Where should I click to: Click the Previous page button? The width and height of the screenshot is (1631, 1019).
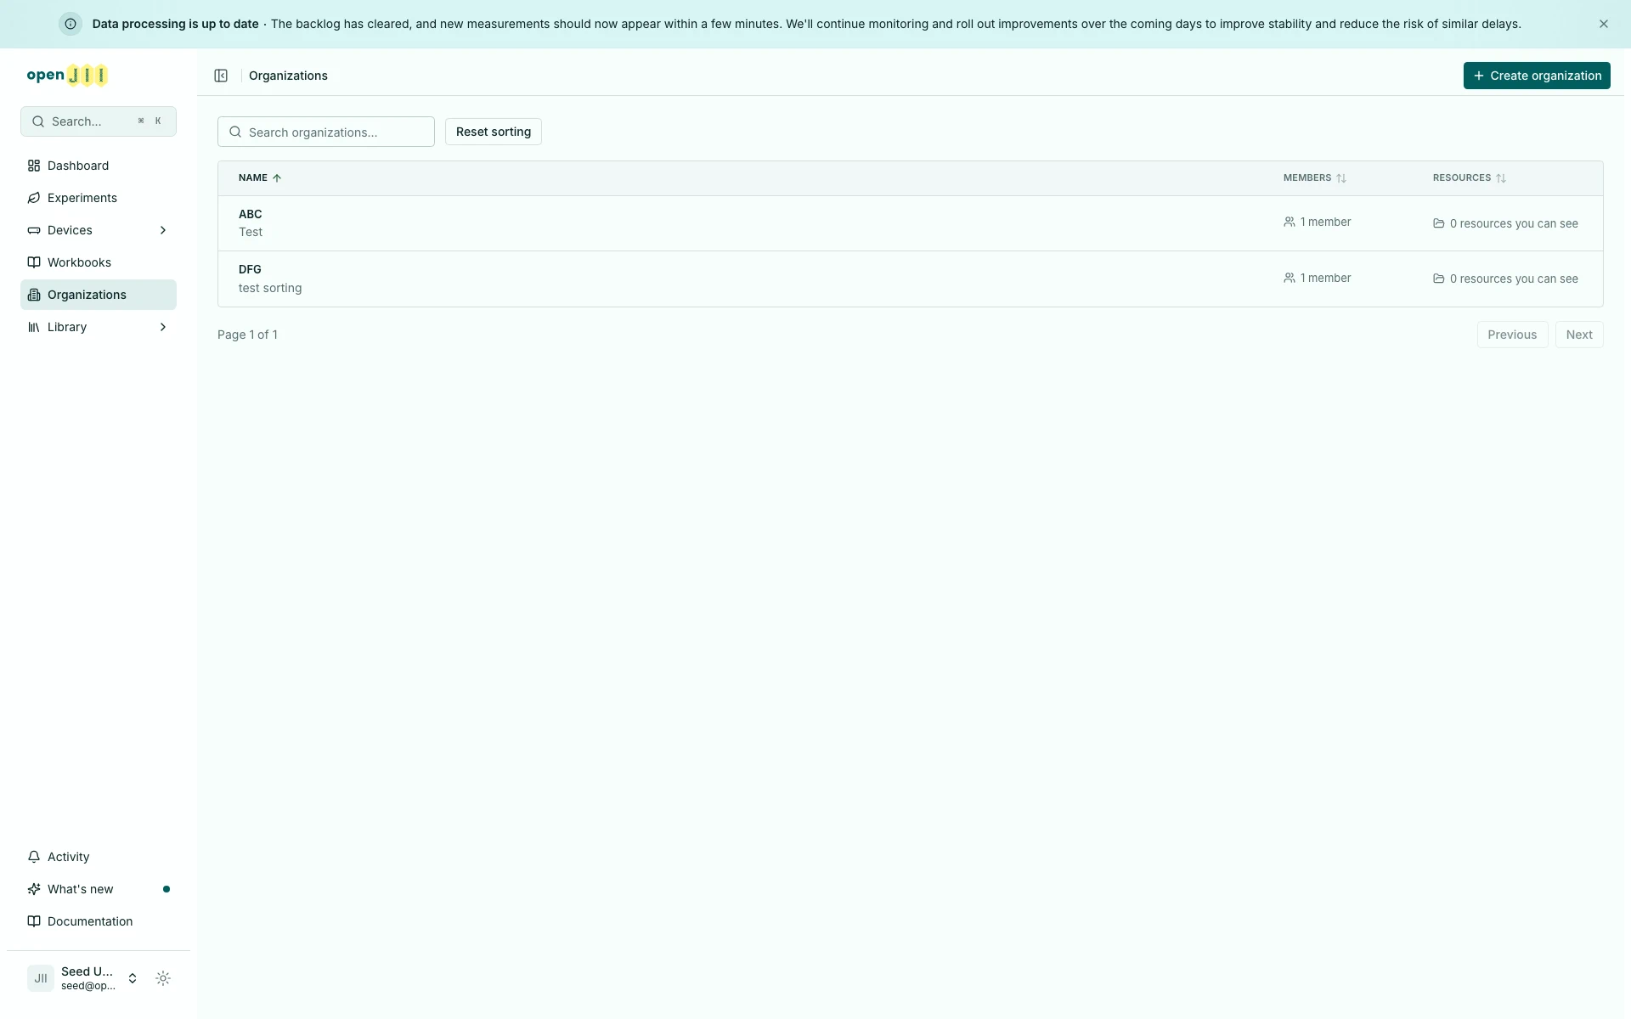coord(1512,335)
